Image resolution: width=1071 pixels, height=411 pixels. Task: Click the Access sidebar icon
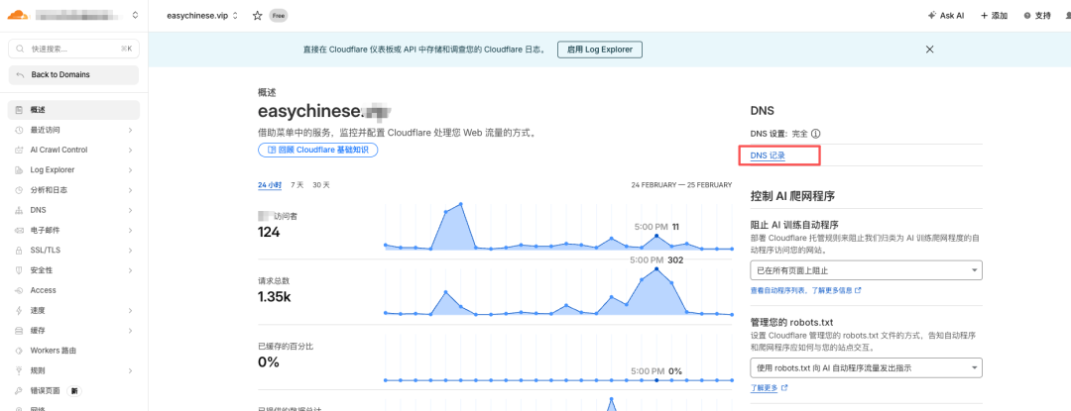pos(19,290)
